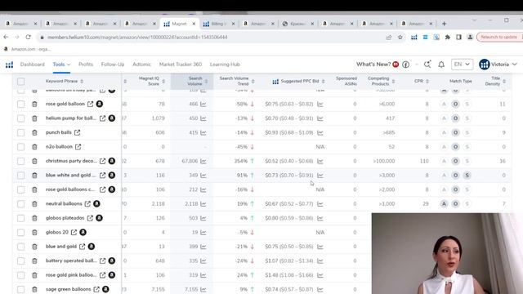This screenshot has height=294, width=523.
Task: Open Learning Hub link
Action: pyautogui.click(x=225, y=65)
